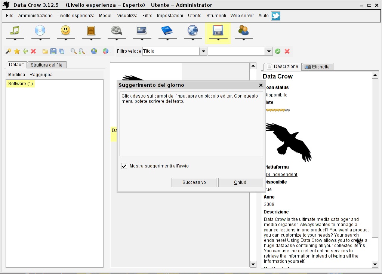Image resolution: width=382 pixels, height=274 pixels.
Task: Expand the arrow below the Audio CD icon
Action: click(40, 39)
